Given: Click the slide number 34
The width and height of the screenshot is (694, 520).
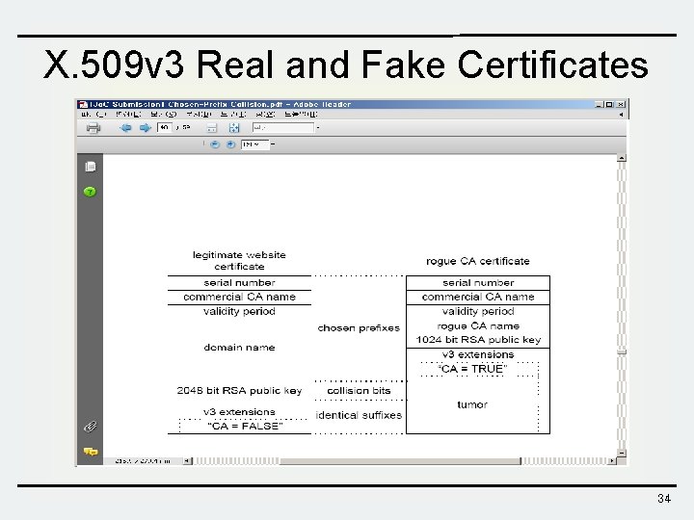Looking at the screenshot, I should [x=664, y=499].
